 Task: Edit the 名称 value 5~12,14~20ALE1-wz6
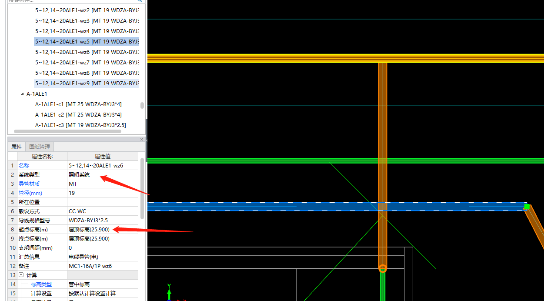(103, 165)
